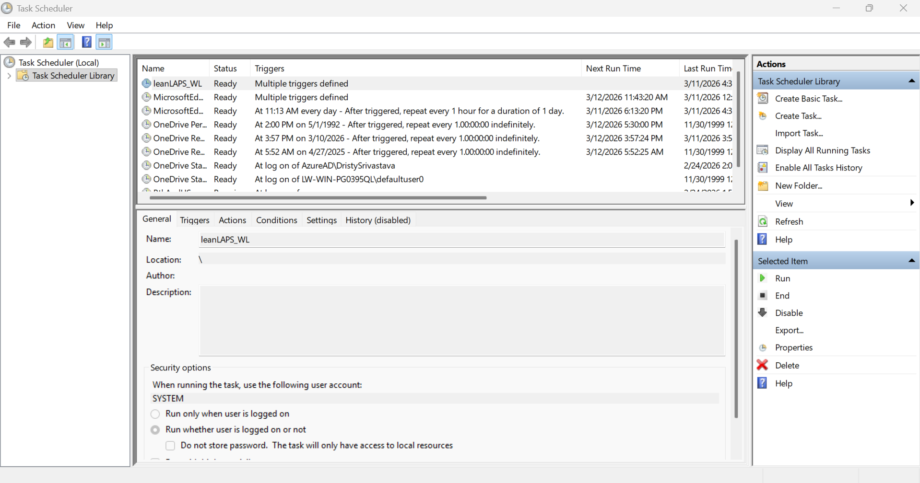Click the Create Basic Task icon
The width and height of the screenshot is (920, 483).
click(762, 98)
